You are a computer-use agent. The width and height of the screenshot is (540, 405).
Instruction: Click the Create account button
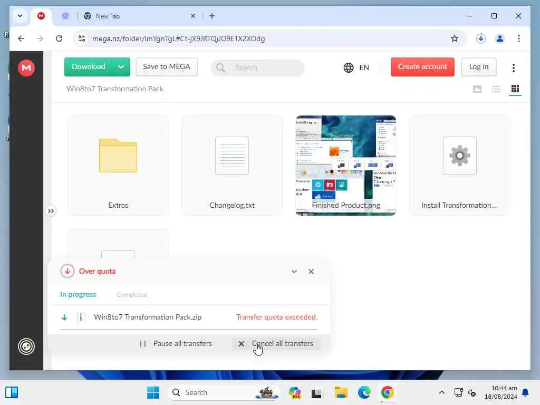coord(422,67)
